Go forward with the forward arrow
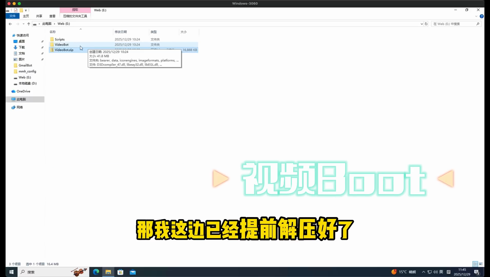This screenshot has width=490, height=277. [x=17, y=24]
